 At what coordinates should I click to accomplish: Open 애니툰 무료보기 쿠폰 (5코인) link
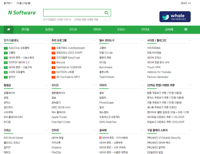pyautogui.click(x=162, y=107)
